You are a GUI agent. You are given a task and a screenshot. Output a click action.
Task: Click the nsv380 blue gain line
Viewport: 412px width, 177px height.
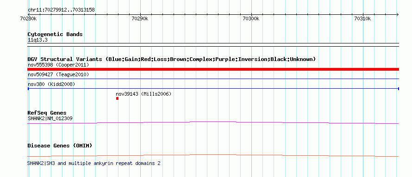[x=213, y=89]
